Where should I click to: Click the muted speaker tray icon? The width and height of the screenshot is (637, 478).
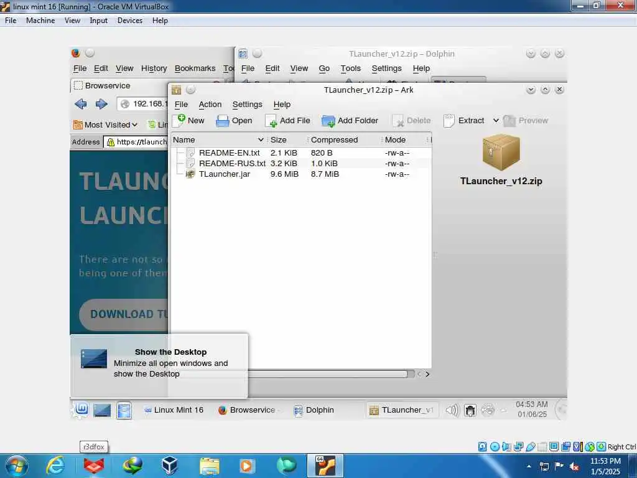[574, 467]
